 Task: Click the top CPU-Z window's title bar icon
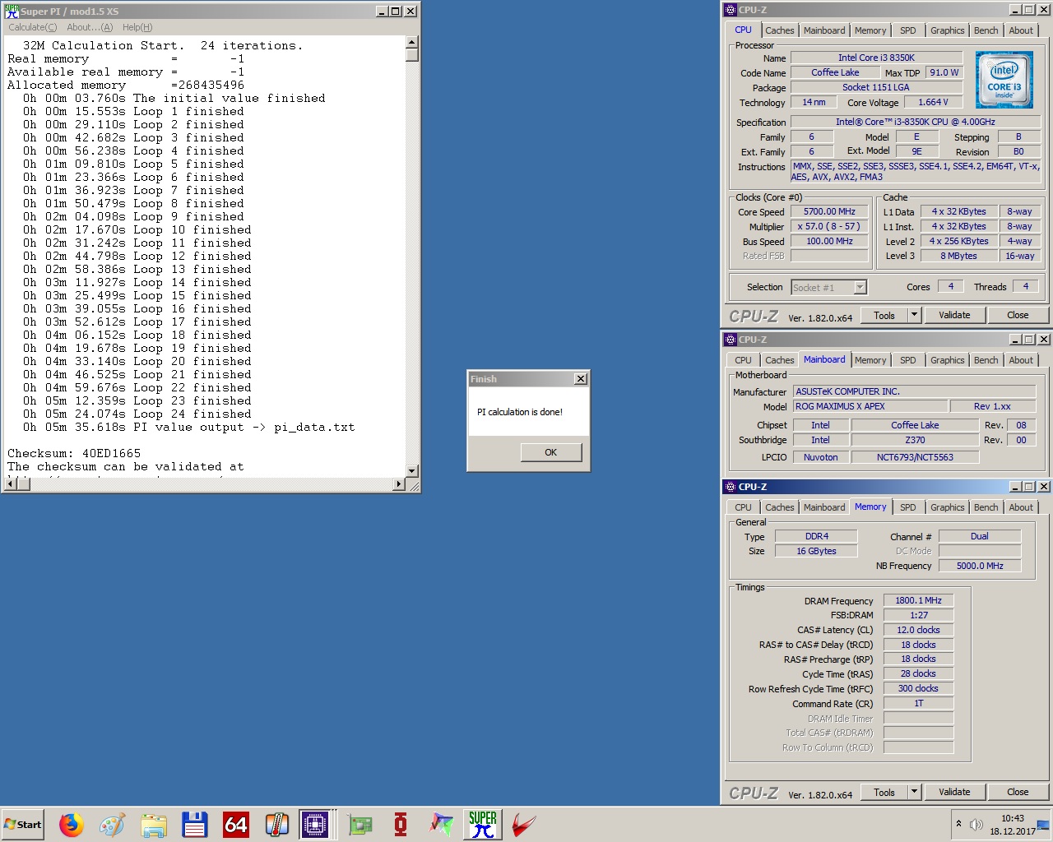click(731, 10)
